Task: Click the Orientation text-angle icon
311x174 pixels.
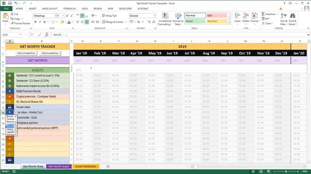Action: pos(93,15)
